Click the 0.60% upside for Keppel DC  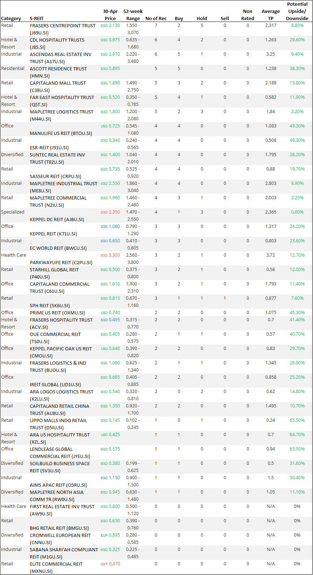297,212
